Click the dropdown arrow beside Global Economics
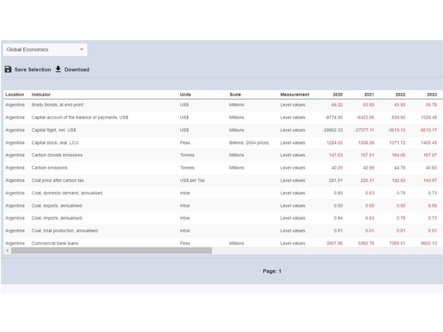 pos(81,50)
